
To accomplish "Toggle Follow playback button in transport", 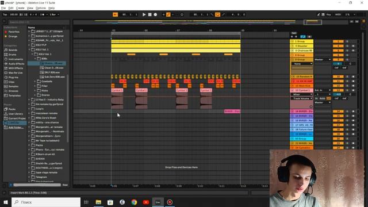I will coord(115,14).
